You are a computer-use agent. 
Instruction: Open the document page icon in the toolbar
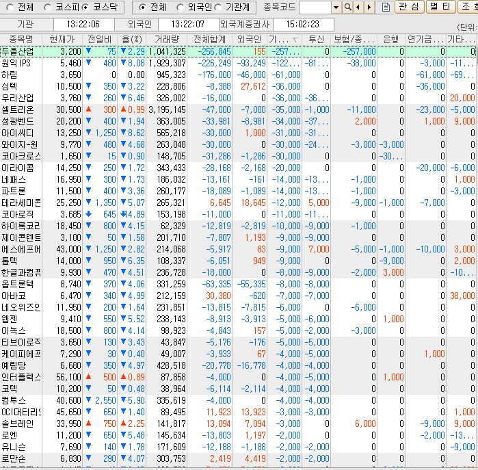[386, 8]
